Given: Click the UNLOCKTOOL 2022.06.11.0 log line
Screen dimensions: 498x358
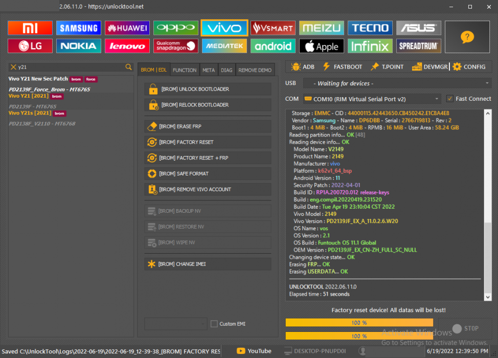Looking at the screenshot, I should tap(323, 287).
